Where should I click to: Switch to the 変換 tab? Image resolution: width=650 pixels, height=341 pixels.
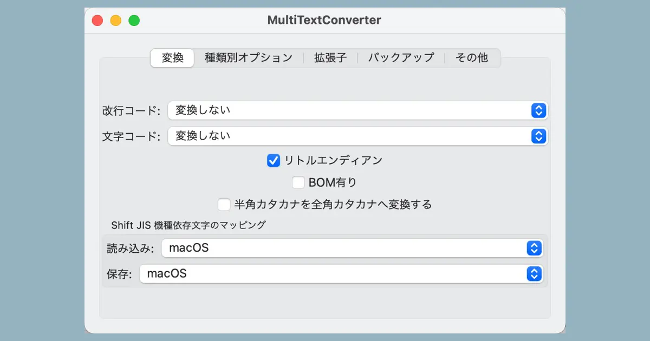click(172, 58)
